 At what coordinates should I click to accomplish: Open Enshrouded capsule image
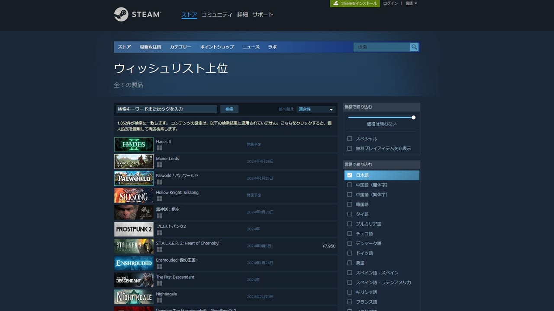pyautogui.click(x=134, y=263)
